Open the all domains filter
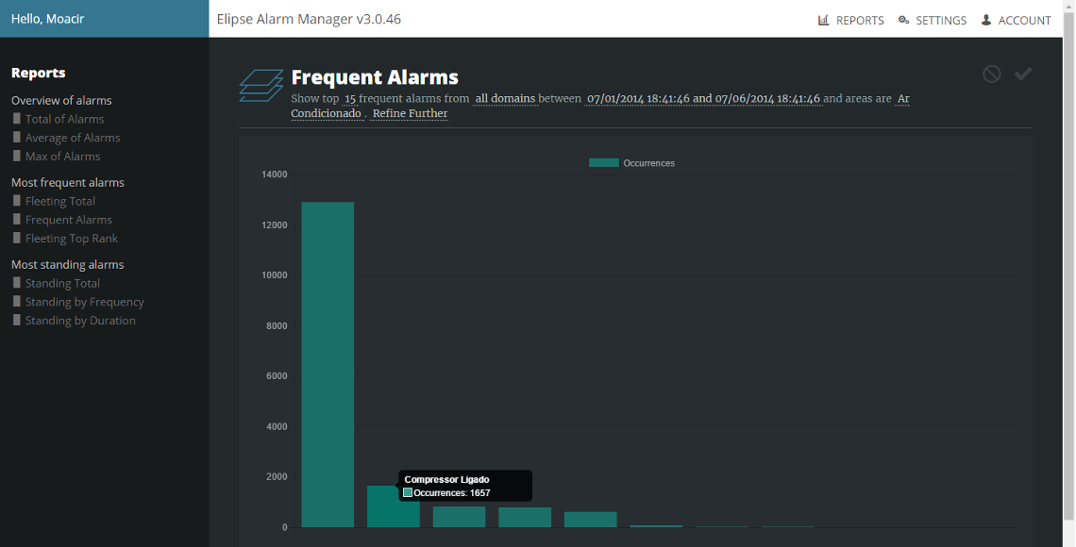The image size is (1076, 547). click(505, 99)
